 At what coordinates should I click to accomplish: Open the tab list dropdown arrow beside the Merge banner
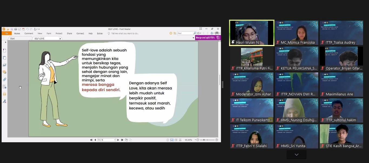pos(193,38)
